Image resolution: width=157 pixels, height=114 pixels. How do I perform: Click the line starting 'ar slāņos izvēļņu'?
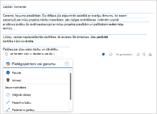click(x=63, y=24)
